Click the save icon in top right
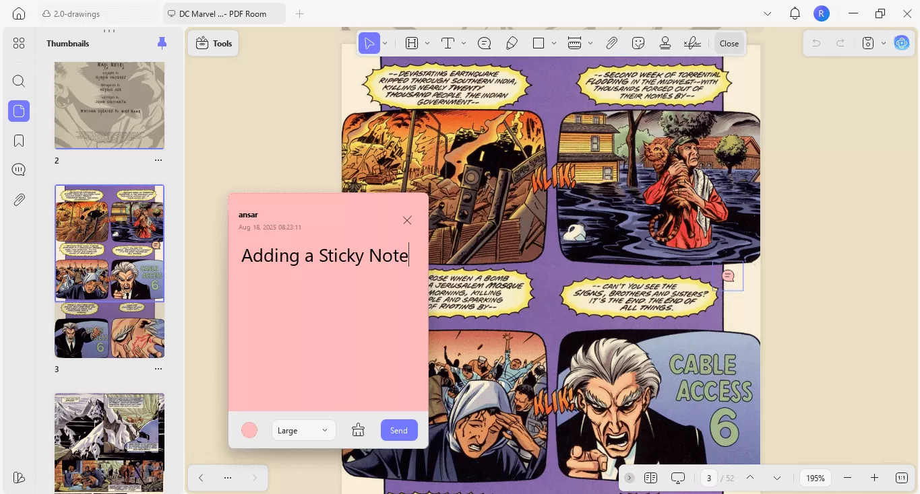 (868, 43)
